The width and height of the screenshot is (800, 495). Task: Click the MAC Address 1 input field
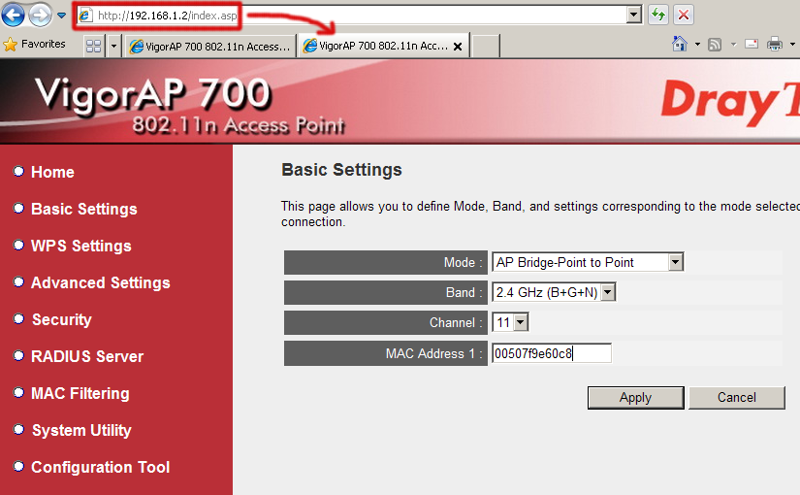click(552, 353)
